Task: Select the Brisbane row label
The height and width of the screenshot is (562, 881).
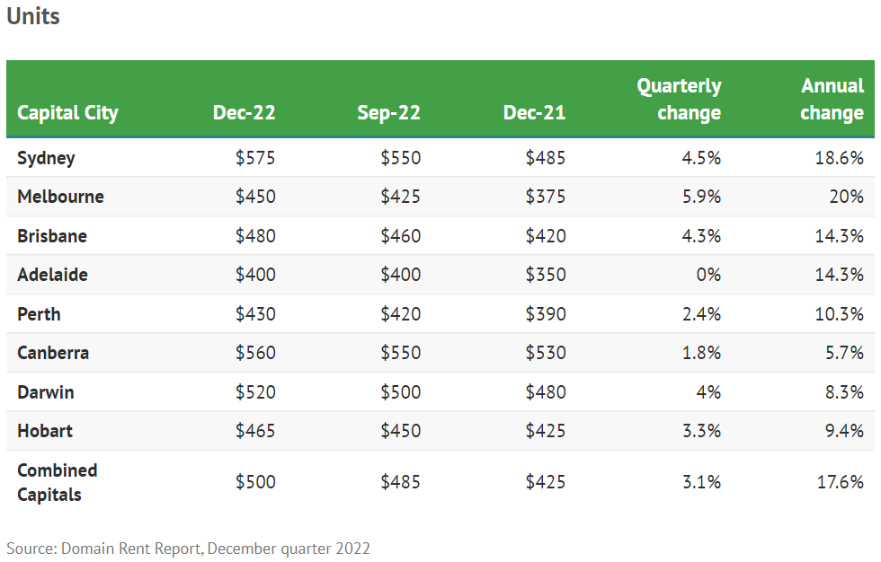Action: coord(52,236)
